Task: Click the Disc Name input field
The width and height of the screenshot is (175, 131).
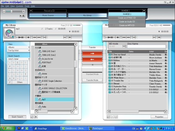Action: [147, 46]
